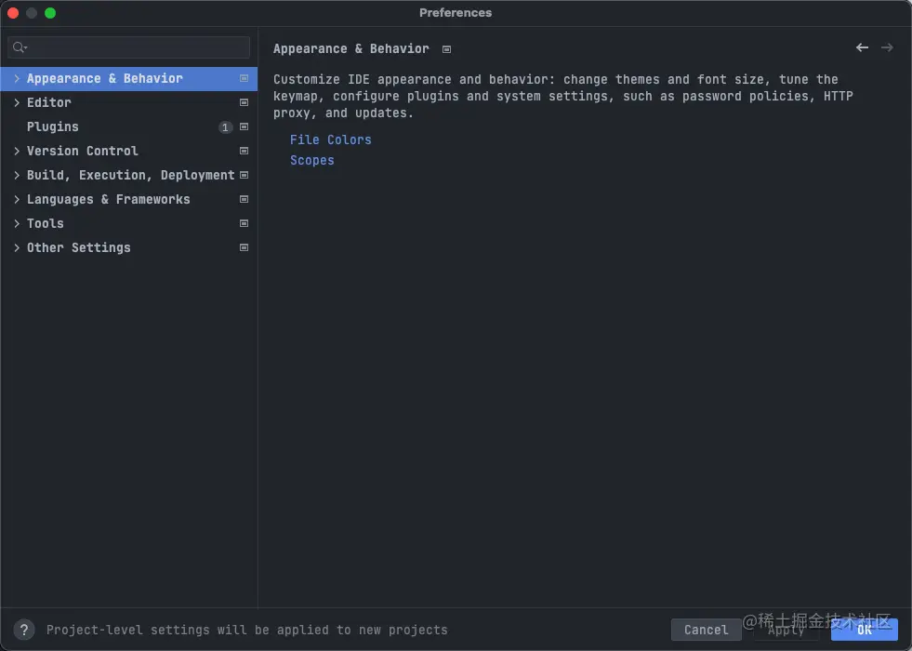The width and height of the screenshot is (912, 651).
Task: Click the indicator icon next to Other Settings
Action: click(244, 247)
